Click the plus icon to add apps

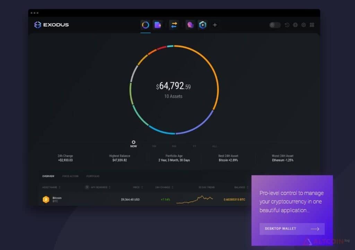pyautogui.click(x=215, y=25)
